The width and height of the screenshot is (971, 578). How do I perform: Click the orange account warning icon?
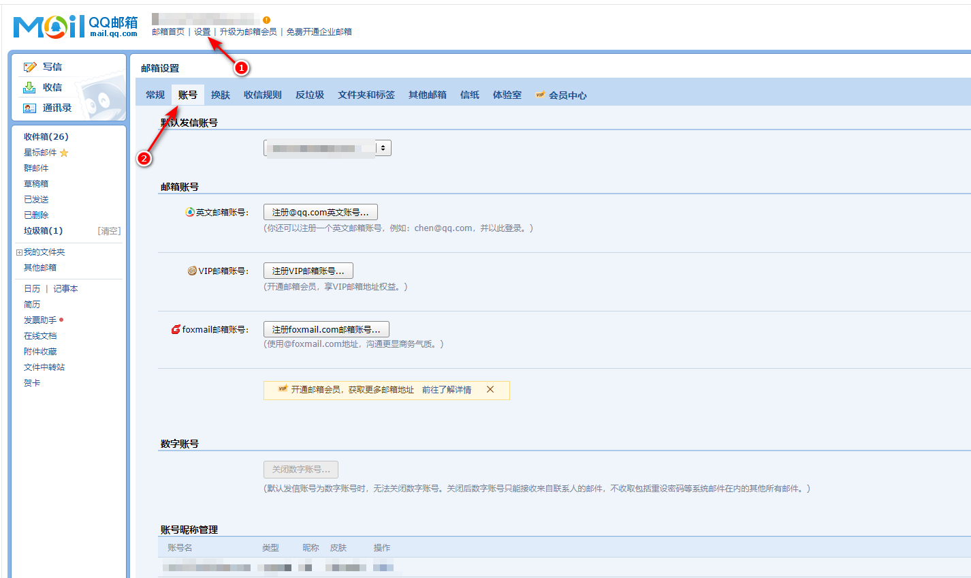tap(266, 20)
